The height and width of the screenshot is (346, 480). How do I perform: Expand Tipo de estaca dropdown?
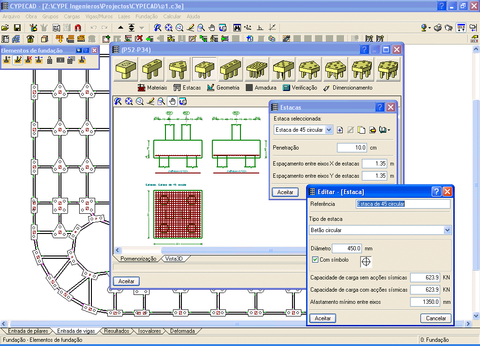(x=447, y=230)
